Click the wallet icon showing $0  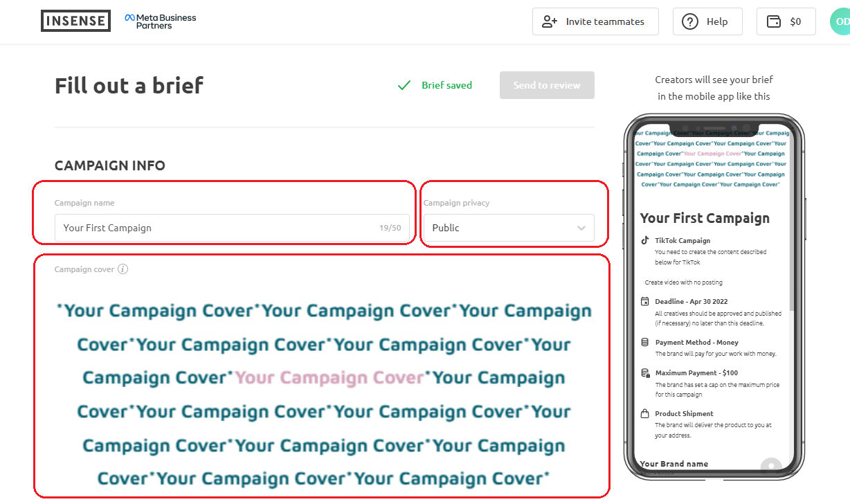coord(774,21)
